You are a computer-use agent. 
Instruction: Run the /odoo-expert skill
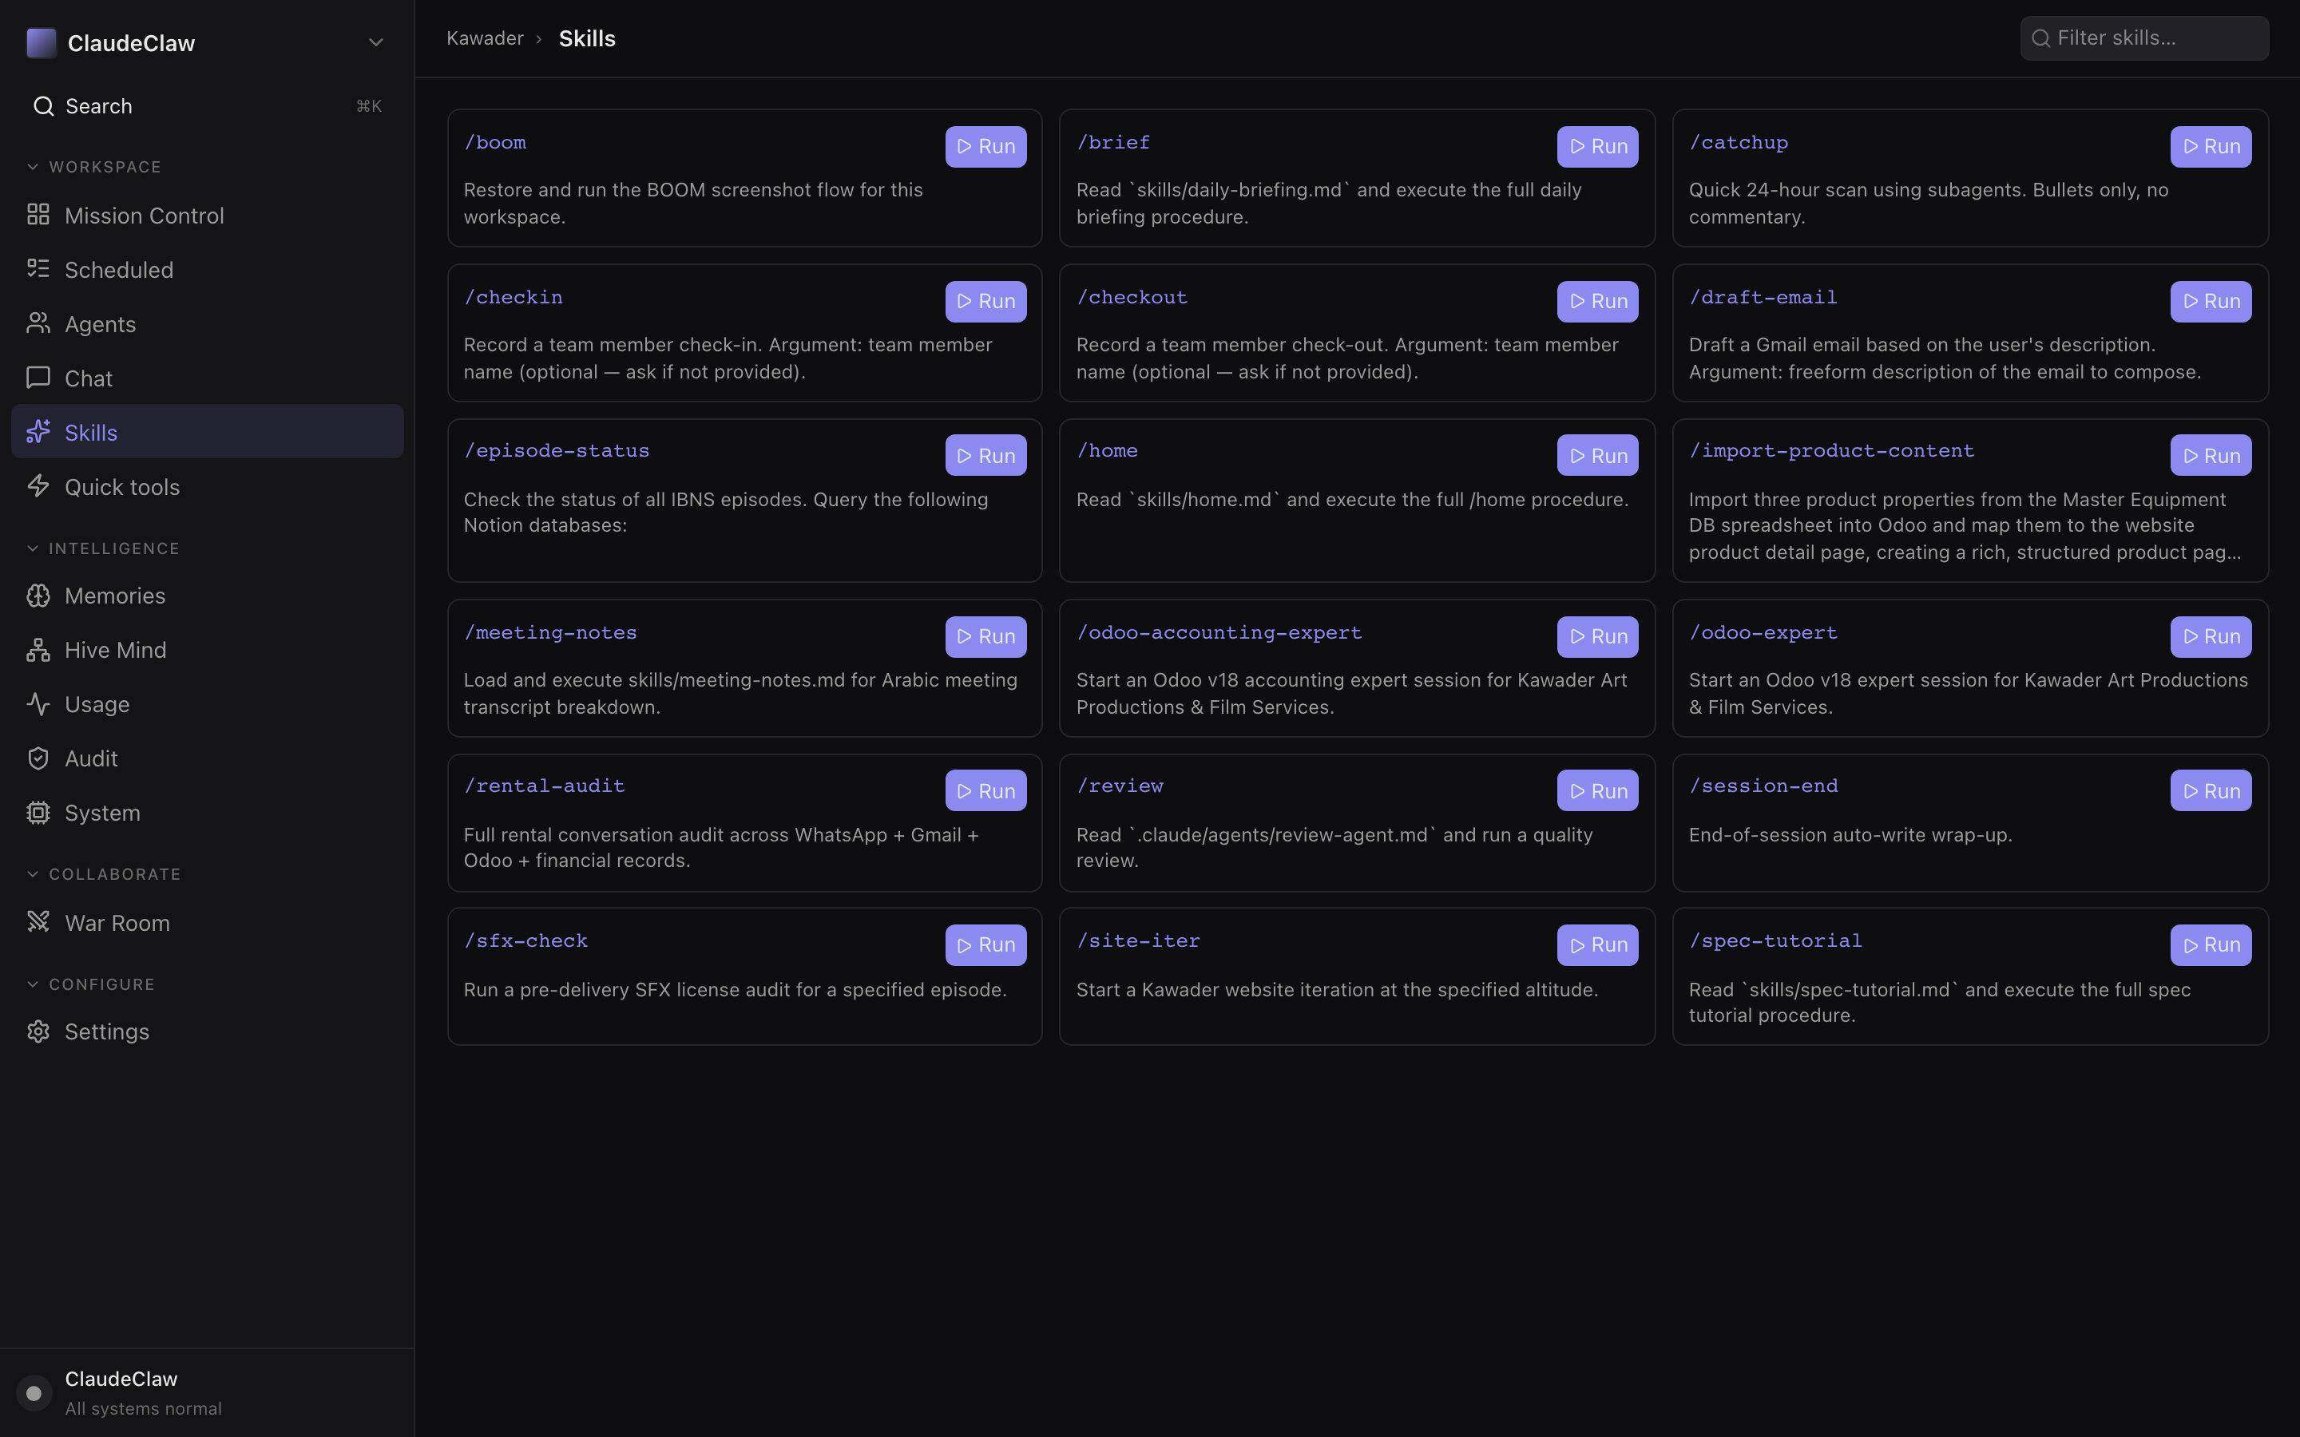point(2211,637)
